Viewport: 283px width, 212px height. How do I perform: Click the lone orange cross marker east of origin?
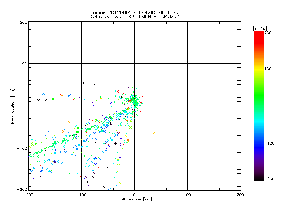154,133
